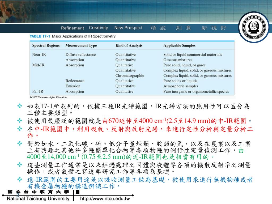
Task: Click the slide number 3 in footer
Action: point(18,195)
